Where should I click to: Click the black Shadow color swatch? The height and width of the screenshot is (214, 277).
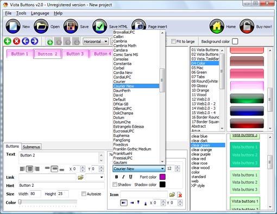coord(162,185)
